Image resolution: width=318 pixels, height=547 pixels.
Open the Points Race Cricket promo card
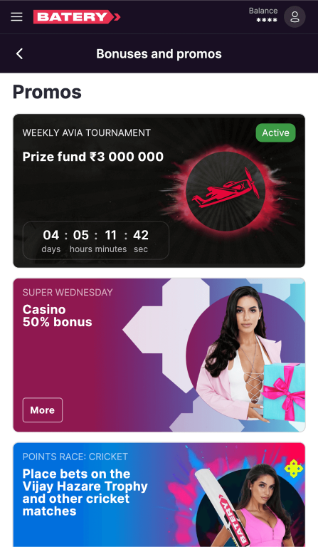click(x=159, y=495)
